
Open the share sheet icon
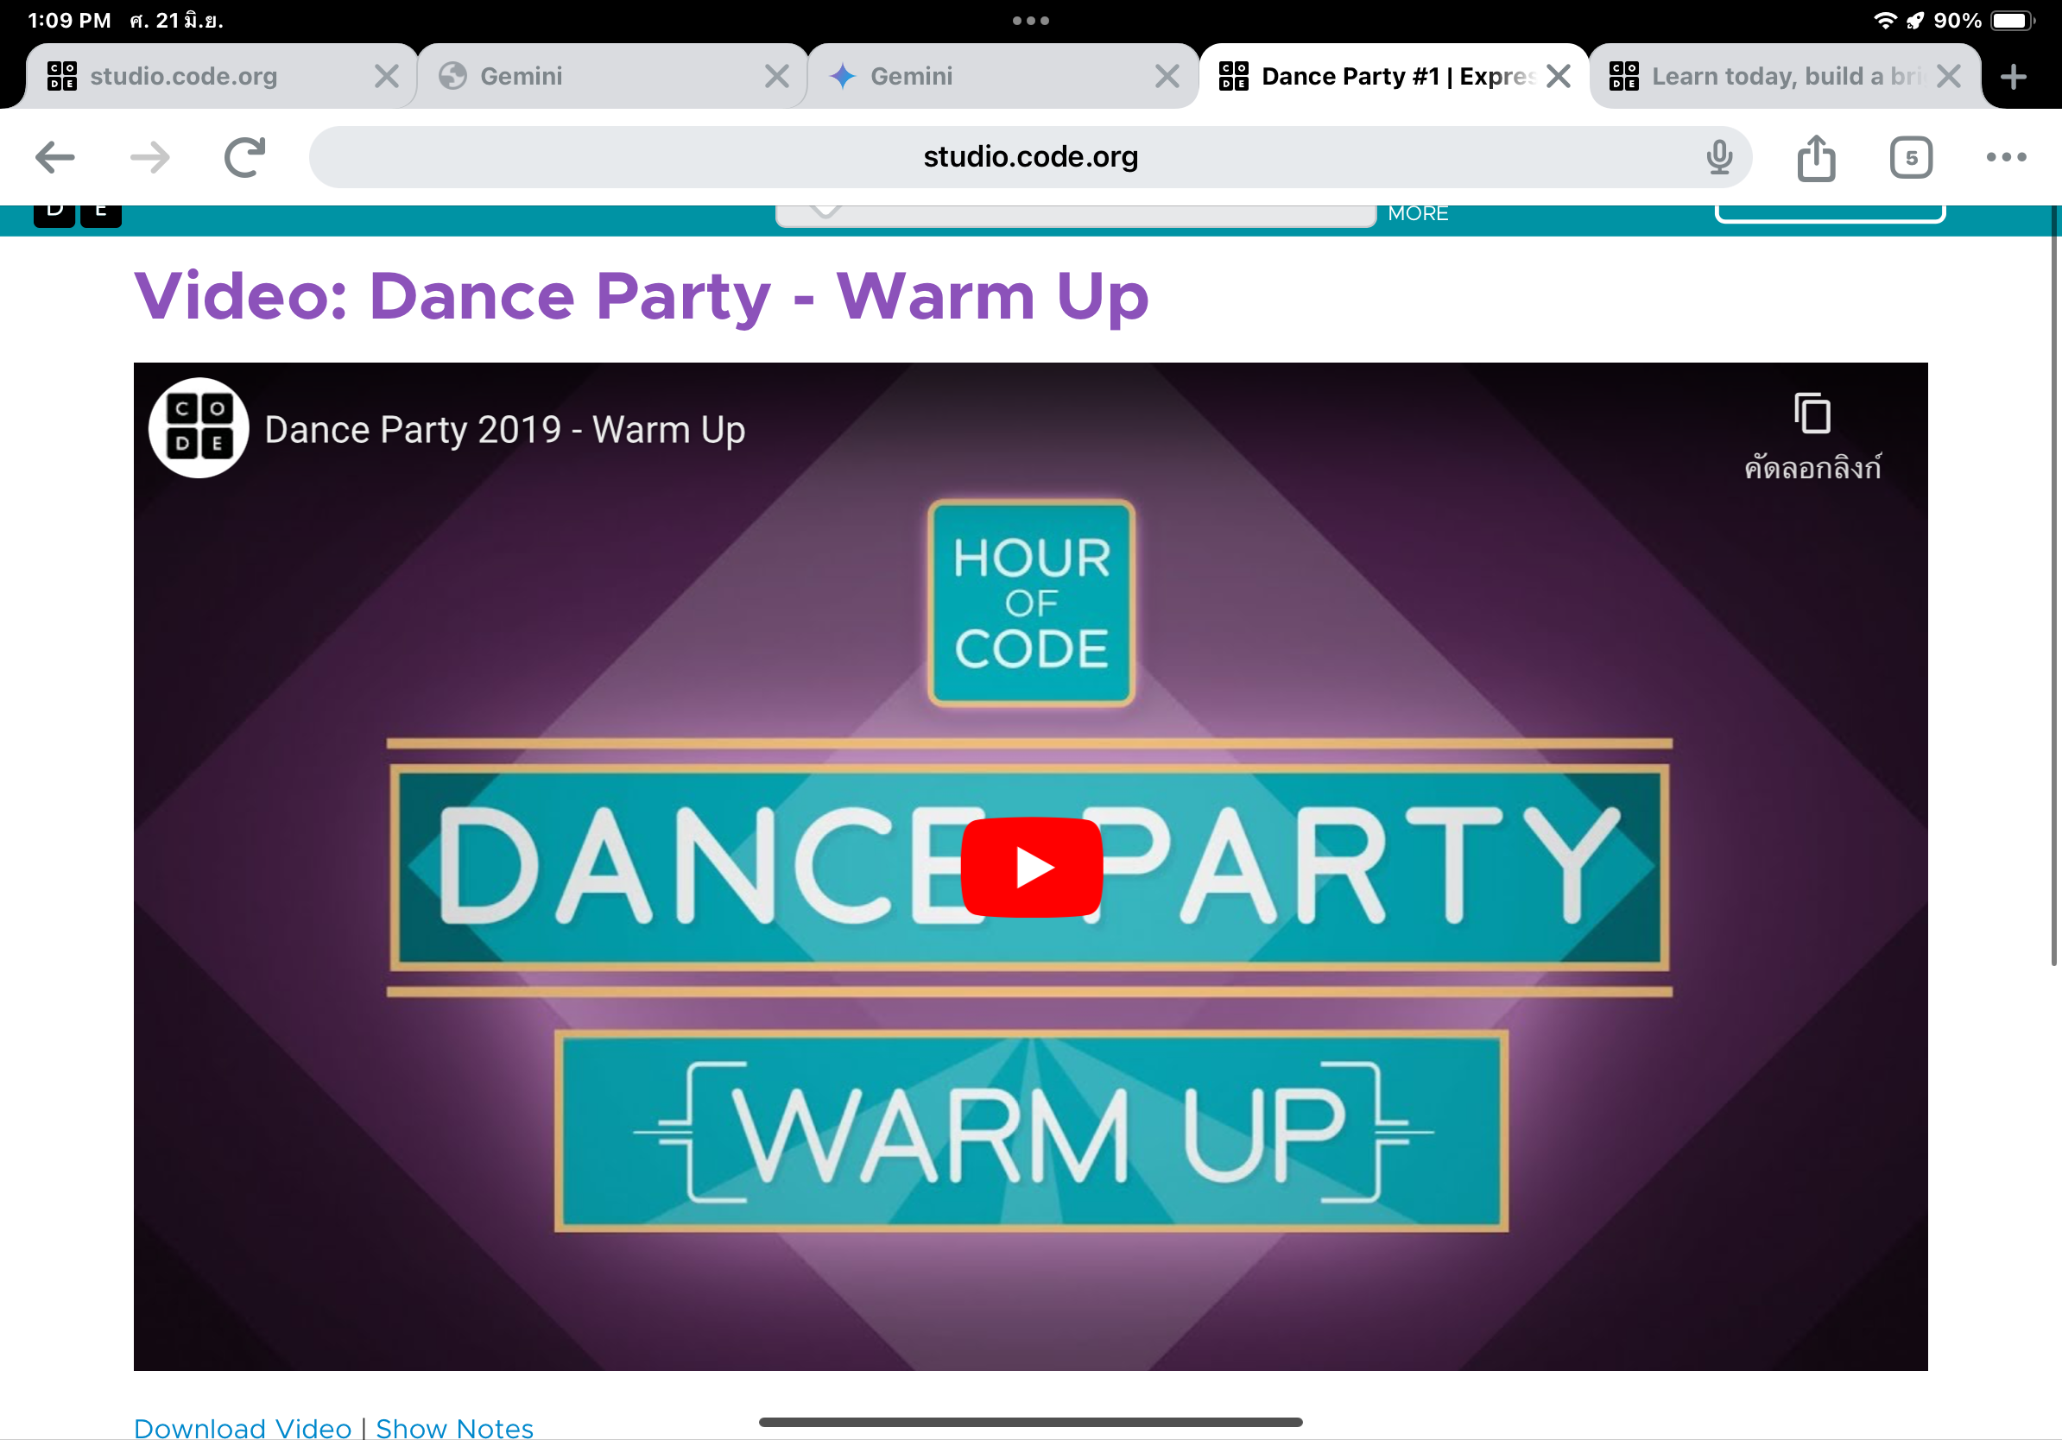1815,158
